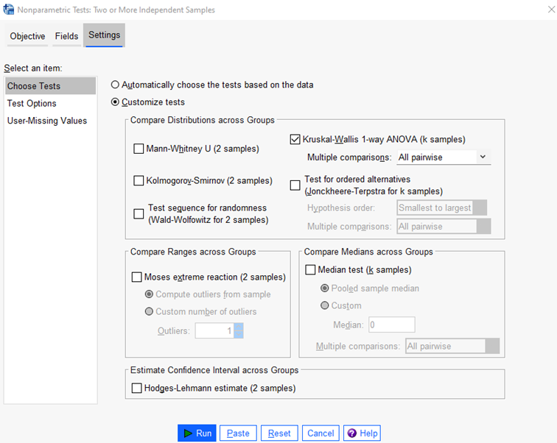
Task: Switch to the Objective tab
Action: point(27,36)
